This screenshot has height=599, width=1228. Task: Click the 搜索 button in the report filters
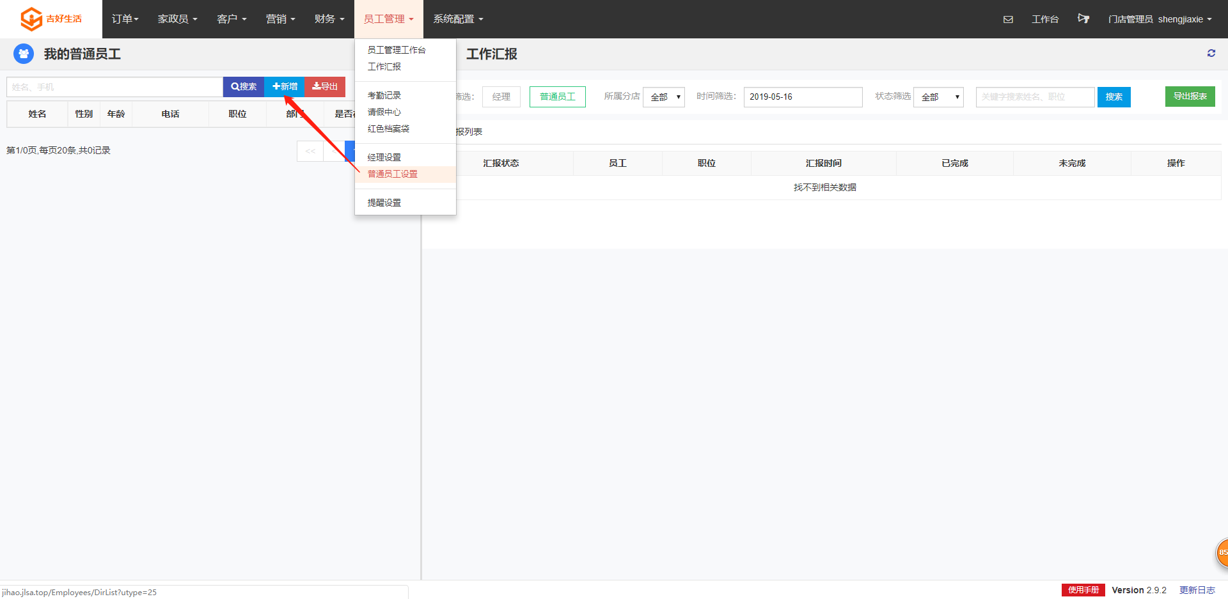pos(1114,97)
